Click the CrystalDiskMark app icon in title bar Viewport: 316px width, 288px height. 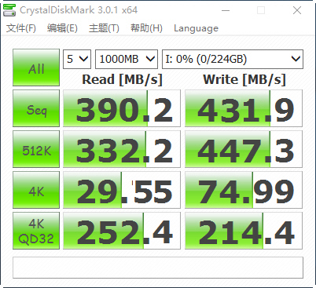pos(9,10)
